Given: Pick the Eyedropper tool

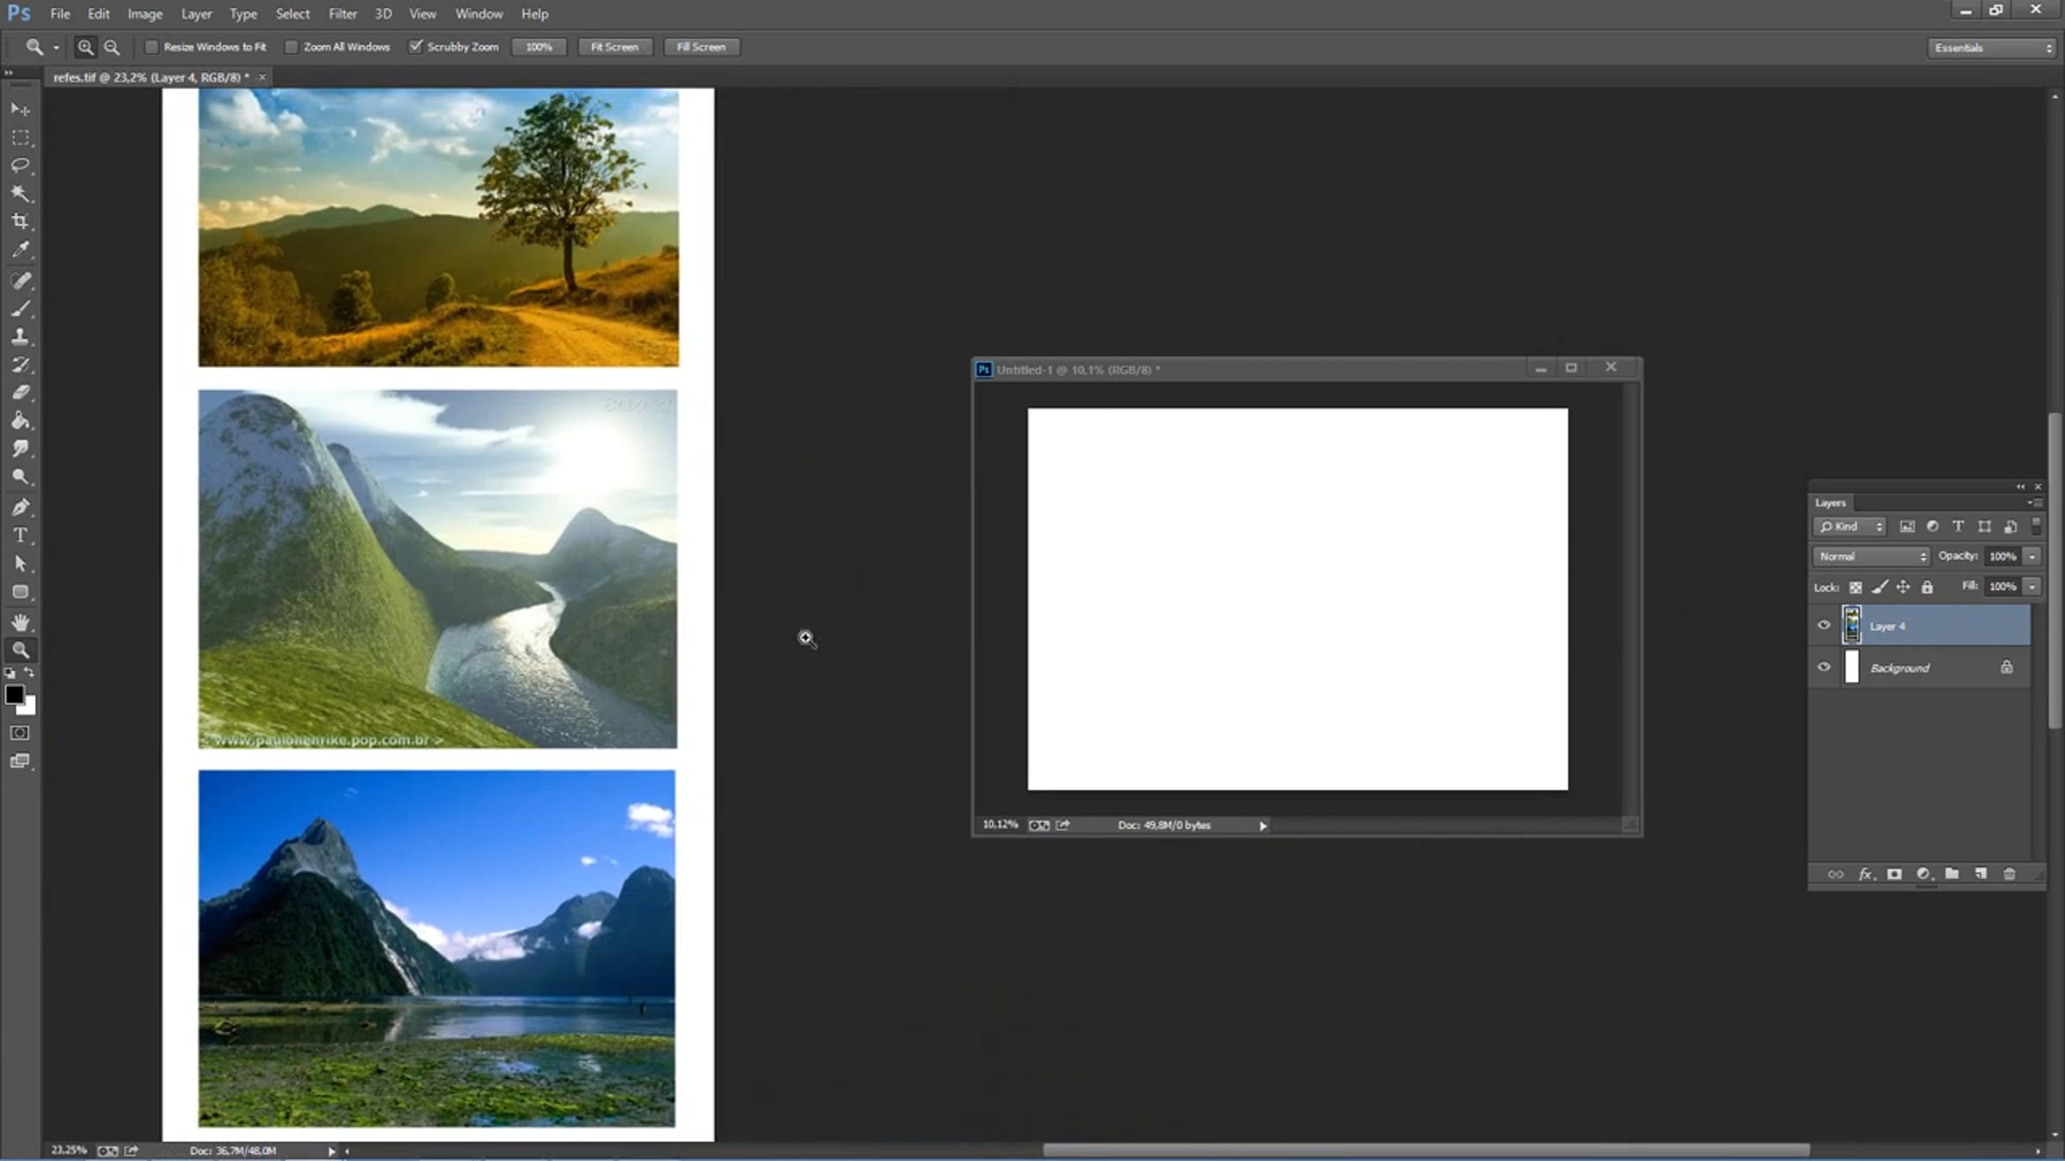Looking at the screenshot, I should click(21, 249).
